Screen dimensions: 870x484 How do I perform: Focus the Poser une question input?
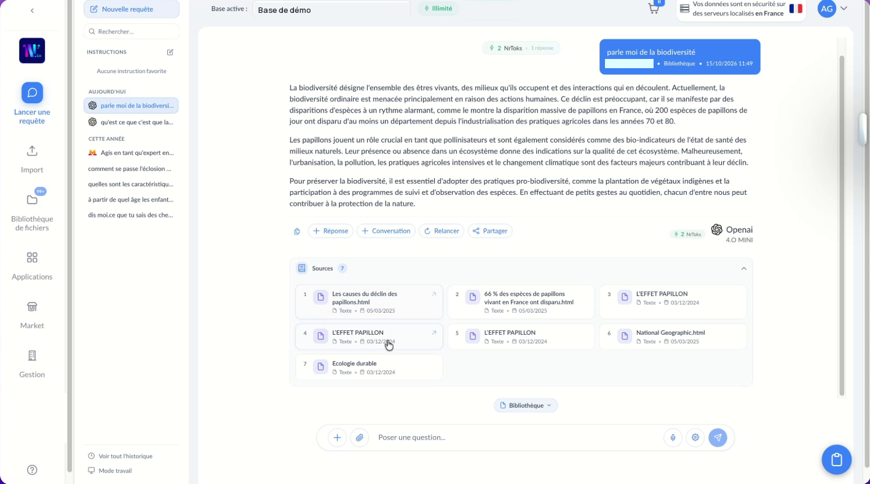515,437
